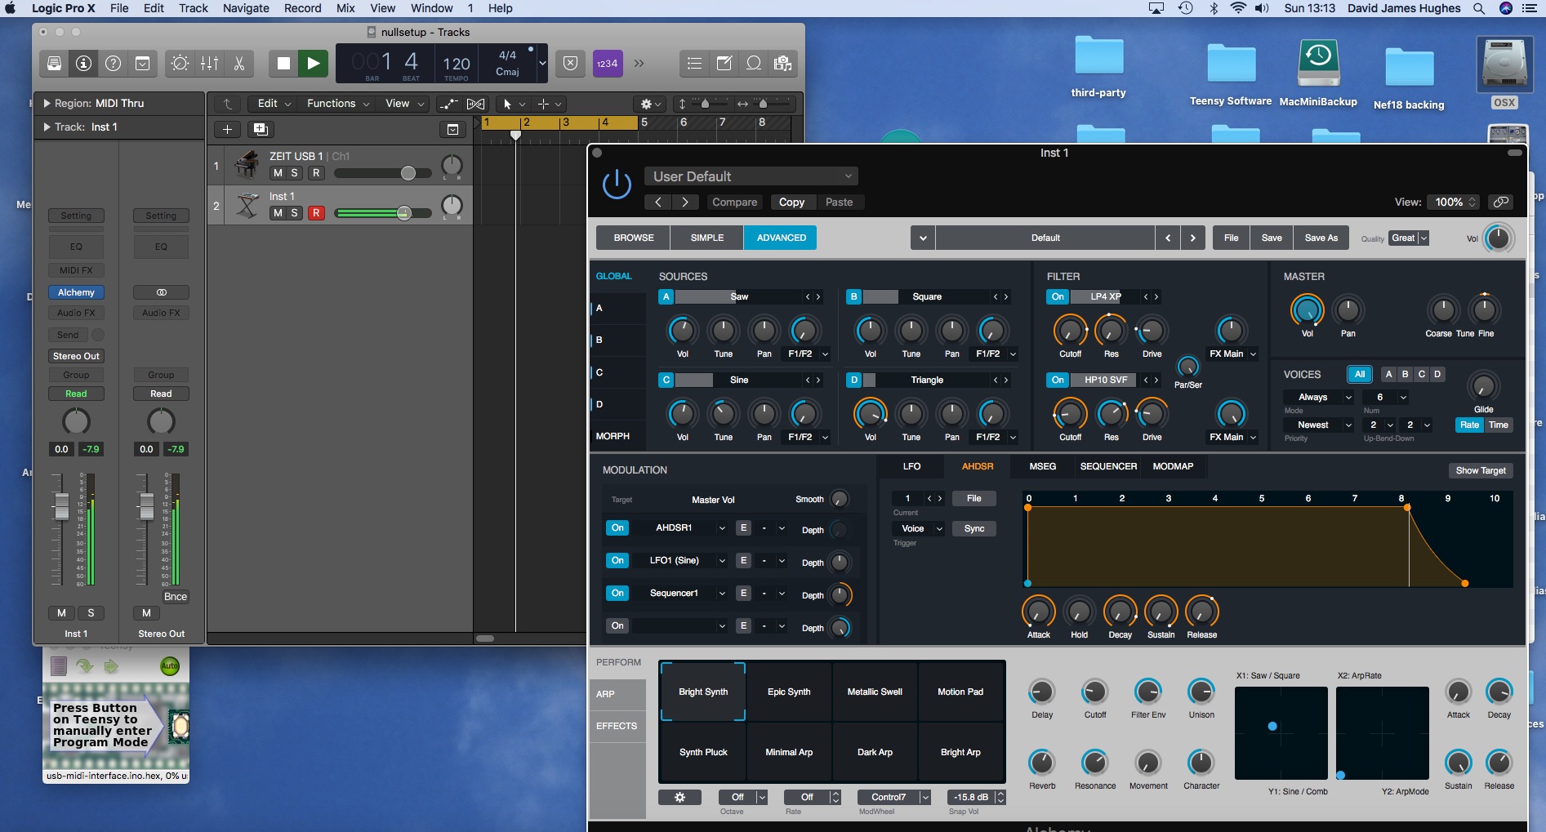Click the Show Target button

click(1480, 470)
